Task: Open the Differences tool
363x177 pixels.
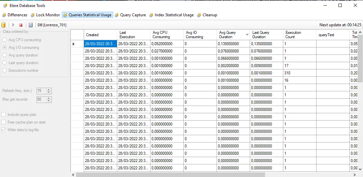Action: (x=15, y=15)
